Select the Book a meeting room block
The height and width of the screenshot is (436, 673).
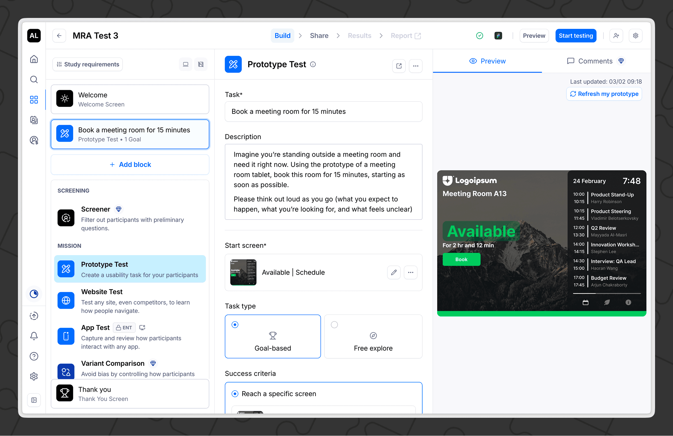(130, 134)
